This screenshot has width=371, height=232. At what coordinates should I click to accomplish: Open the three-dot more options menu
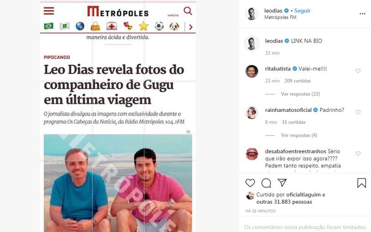click(362, 14)
